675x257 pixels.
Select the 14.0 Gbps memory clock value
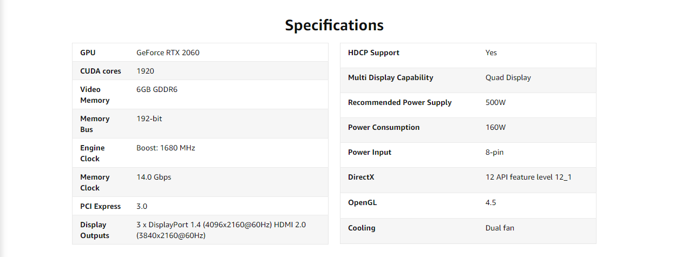tap(154, 177)
